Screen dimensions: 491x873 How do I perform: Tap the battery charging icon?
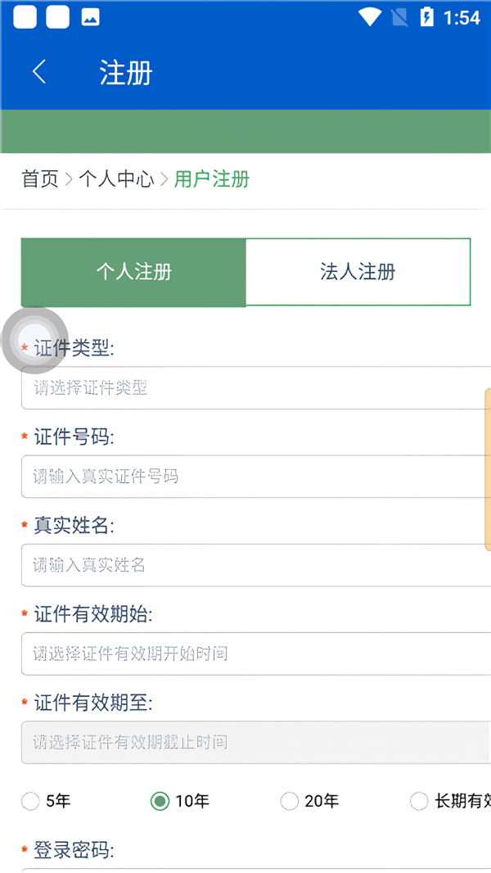pos(426,17)
